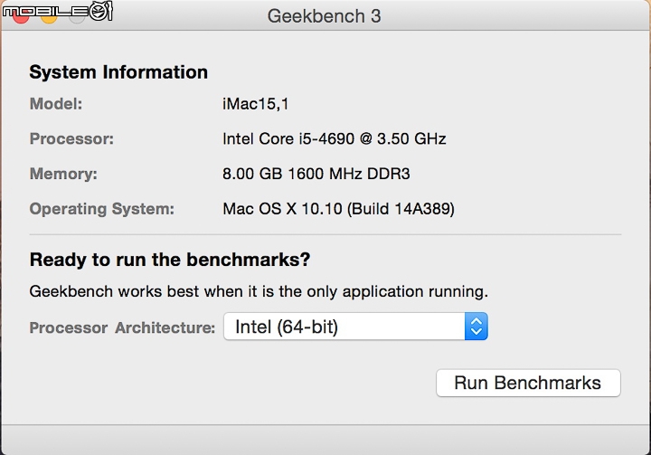Click the Geekbench works best sentence
The width and height of the screenshot is (651, 455).
(x=259, y=291)
